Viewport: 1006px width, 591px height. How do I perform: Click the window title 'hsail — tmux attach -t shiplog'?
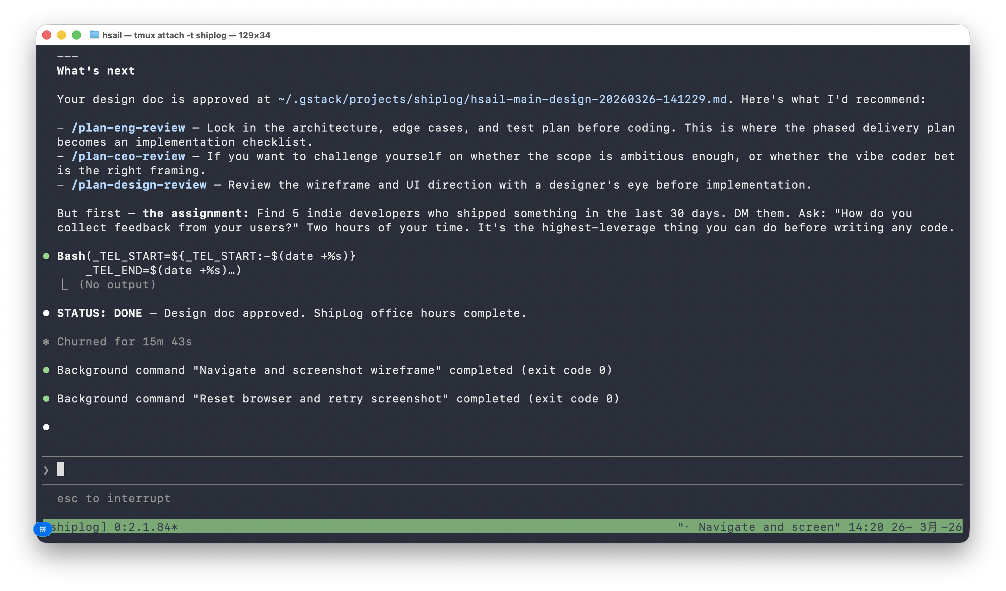186,35
